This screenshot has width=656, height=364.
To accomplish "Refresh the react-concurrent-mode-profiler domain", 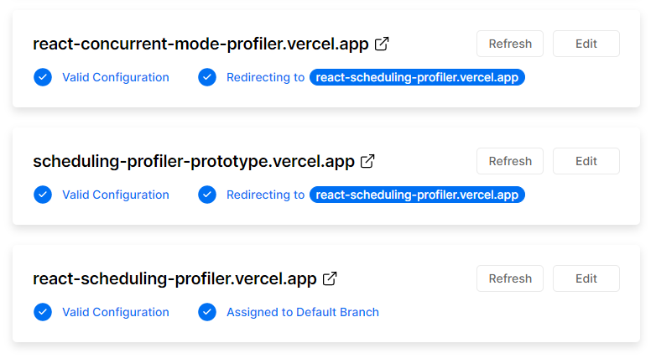I will 510,44.
